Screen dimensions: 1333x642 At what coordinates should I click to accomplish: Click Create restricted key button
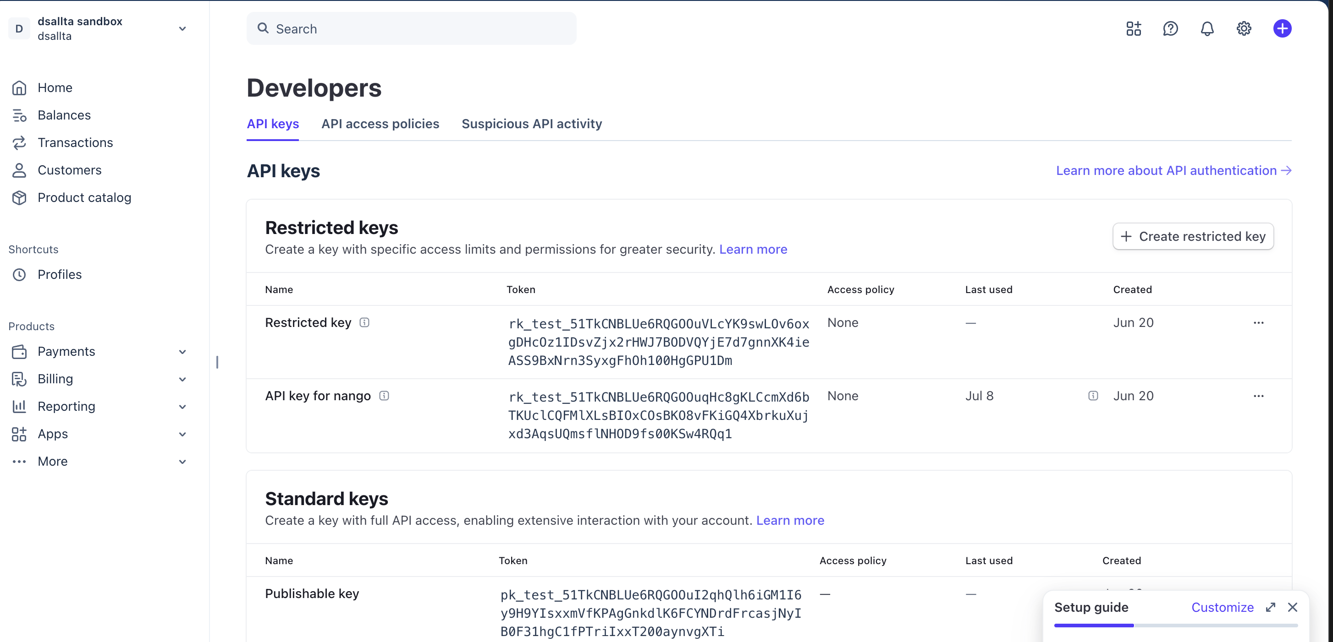(x=1193, y=236)
